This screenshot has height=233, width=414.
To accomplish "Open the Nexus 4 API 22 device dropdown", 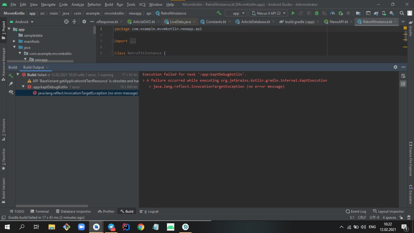I will point(268,13).
